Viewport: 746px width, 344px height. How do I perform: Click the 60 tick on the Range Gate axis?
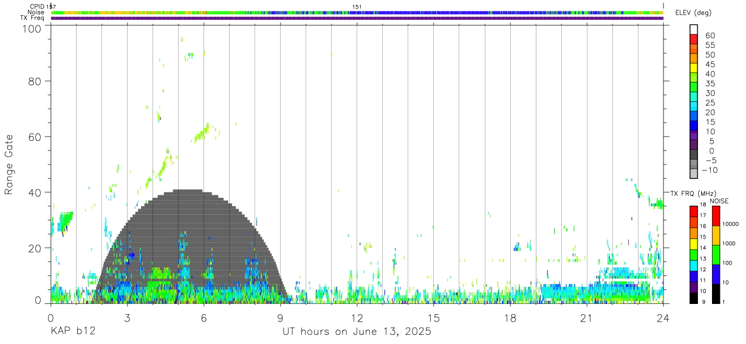[x=35, y=137]
